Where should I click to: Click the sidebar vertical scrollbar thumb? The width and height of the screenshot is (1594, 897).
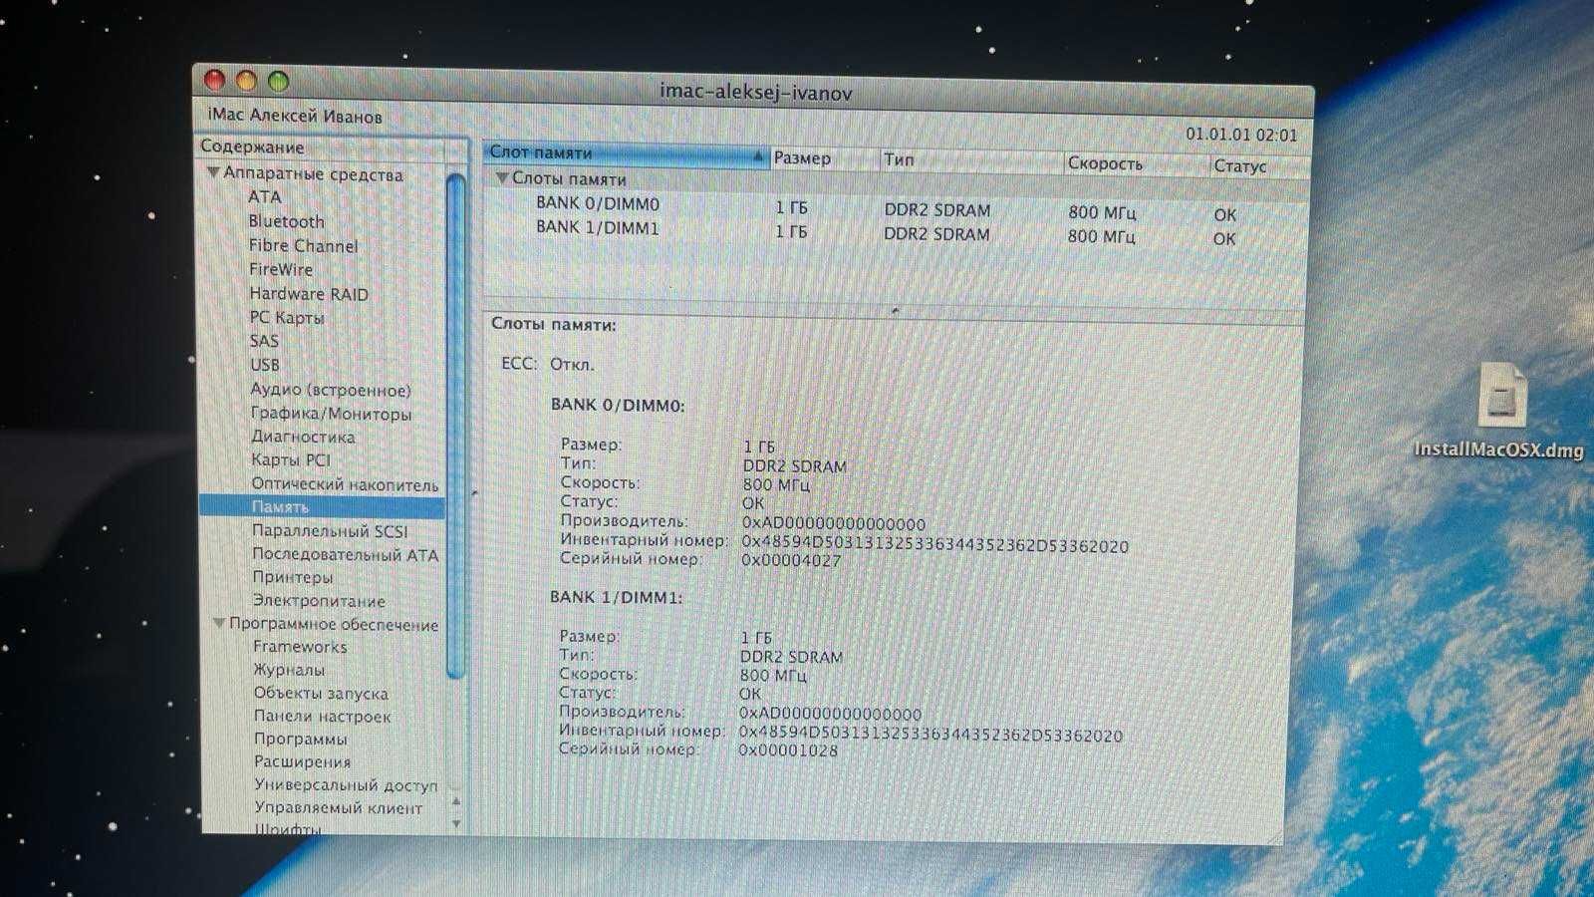(456, 426)
